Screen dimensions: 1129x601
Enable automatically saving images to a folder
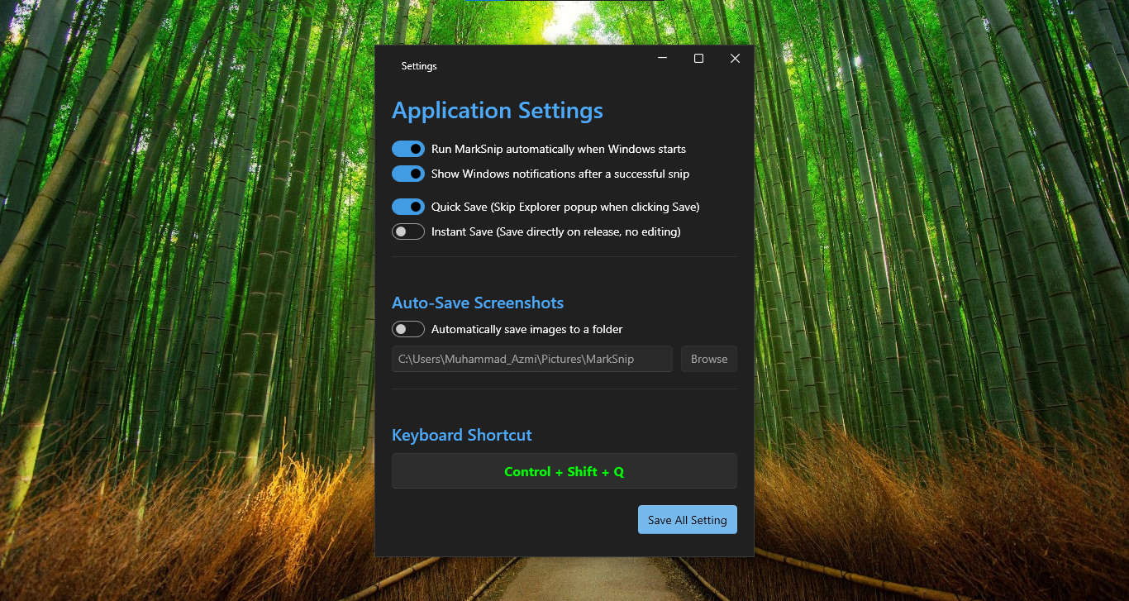408,329
